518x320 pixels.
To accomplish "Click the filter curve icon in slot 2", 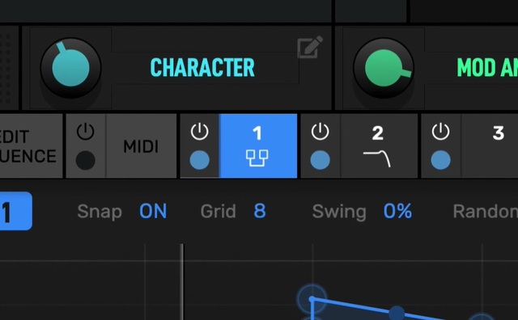I will [x=377, y=158].
